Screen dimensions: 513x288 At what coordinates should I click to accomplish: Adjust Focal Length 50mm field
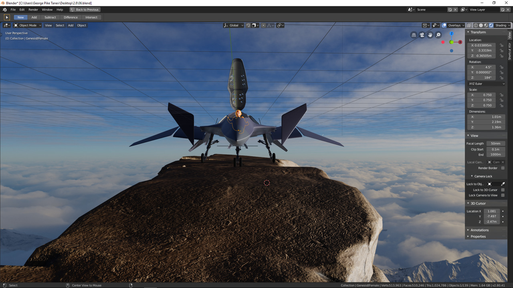[x=496, y=143]
